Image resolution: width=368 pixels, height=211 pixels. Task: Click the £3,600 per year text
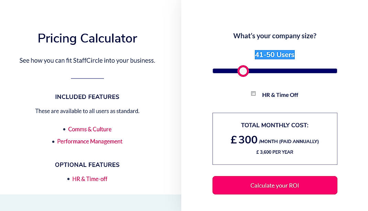pos(274,152)
